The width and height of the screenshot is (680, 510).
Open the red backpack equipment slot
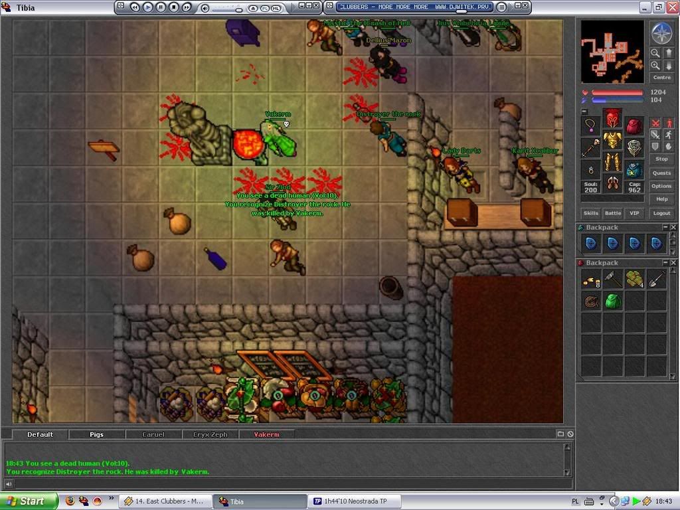pos(634,126)
